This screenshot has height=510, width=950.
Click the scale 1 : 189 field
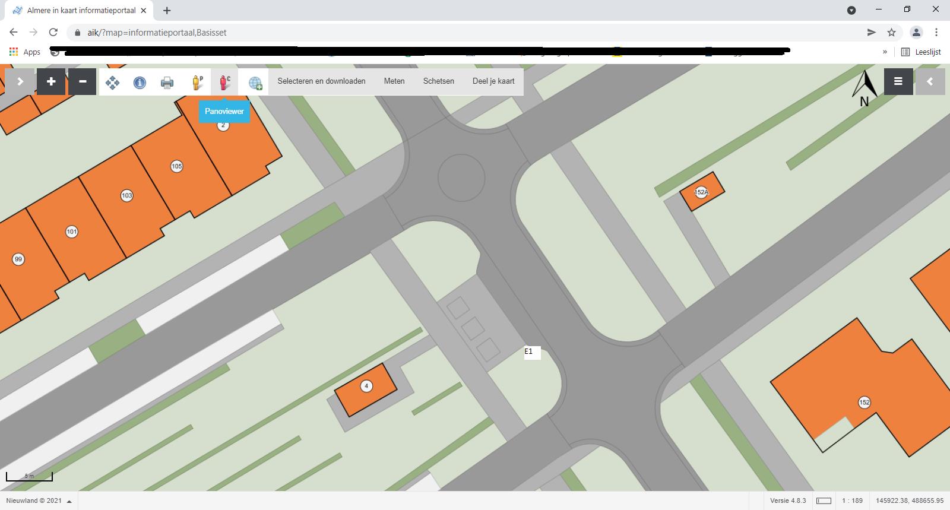(852, 501)
